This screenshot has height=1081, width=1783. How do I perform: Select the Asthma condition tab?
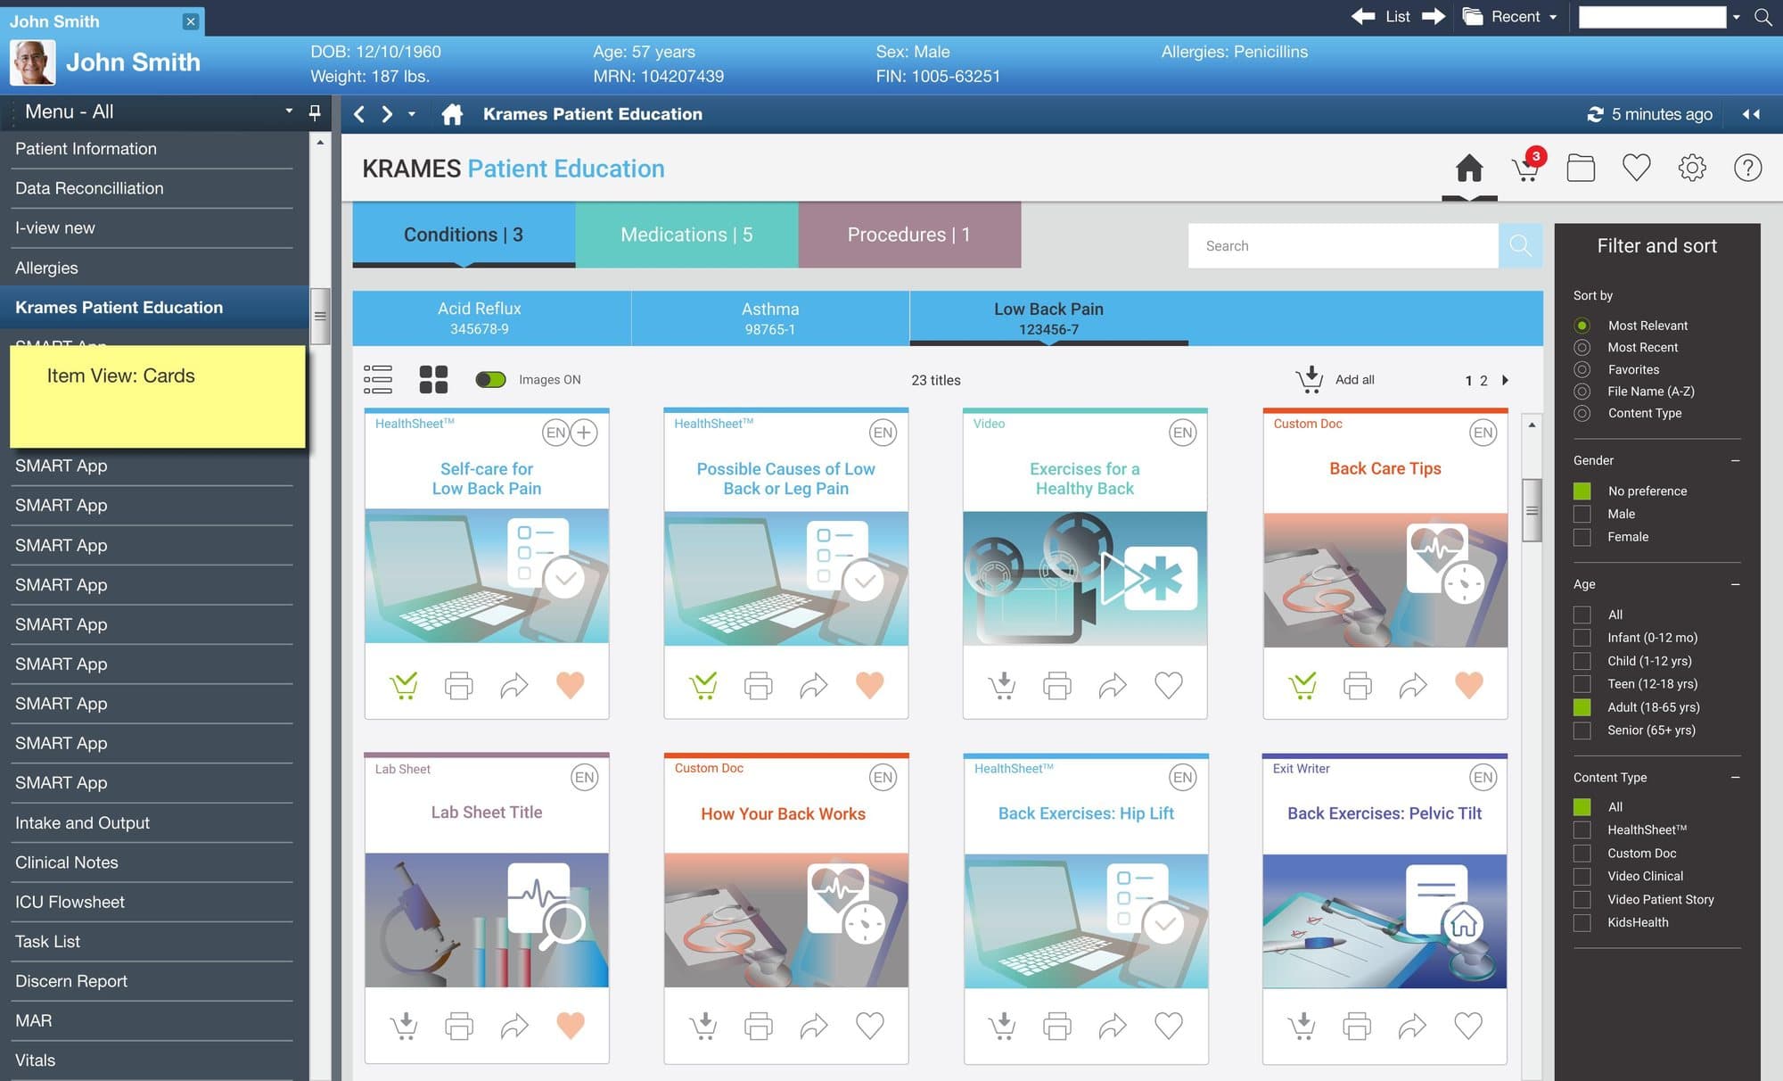click(770, 318)
